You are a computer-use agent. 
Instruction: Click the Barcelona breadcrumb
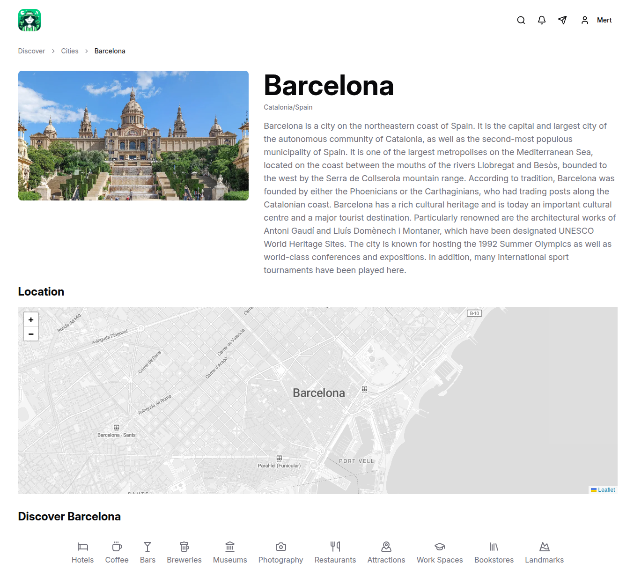pyautogui.click(x=110, y=51)
